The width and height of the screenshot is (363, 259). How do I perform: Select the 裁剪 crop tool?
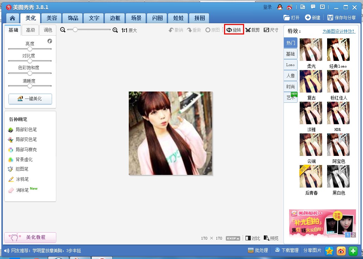click(x=253, y=30)
